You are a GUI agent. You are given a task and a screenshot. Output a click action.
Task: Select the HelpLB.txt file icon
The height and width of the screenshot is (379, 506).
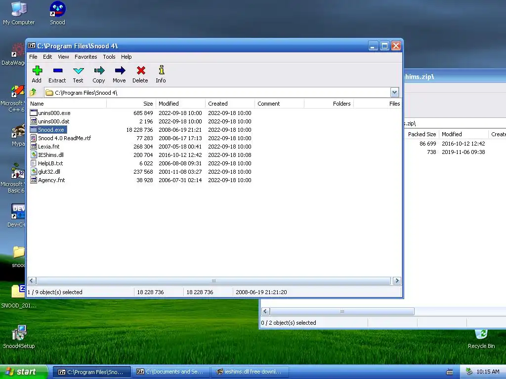[34, 163]
